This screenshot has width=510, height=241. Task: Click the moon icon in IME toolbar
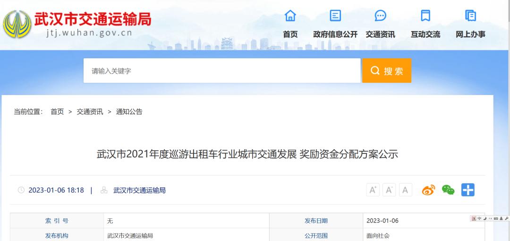point(485,218)
